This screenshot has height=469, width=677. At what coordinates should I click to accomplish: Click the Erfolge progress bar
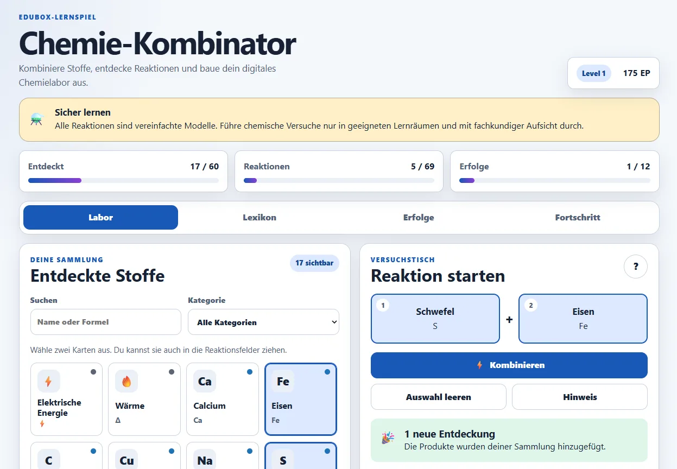coord(555,180)
